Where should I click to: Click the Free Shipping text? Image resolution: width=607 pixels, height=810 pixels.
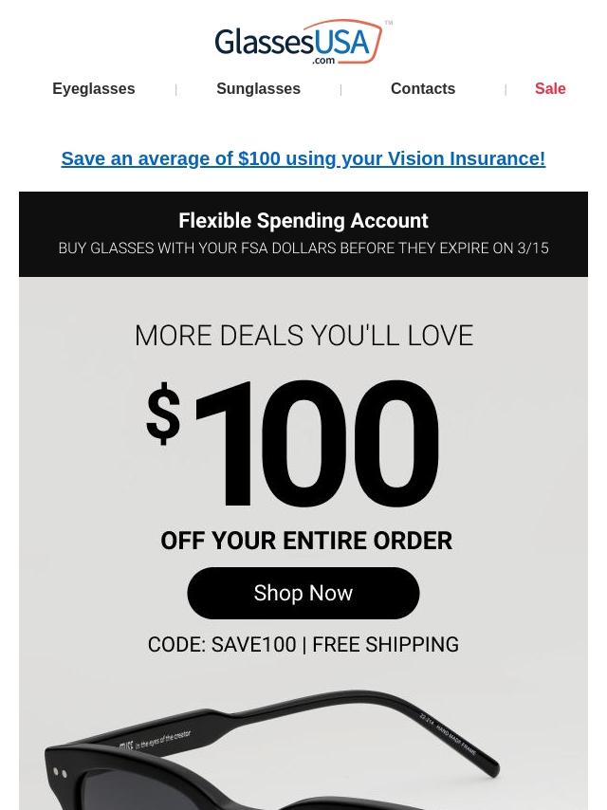tap(385, 645)
